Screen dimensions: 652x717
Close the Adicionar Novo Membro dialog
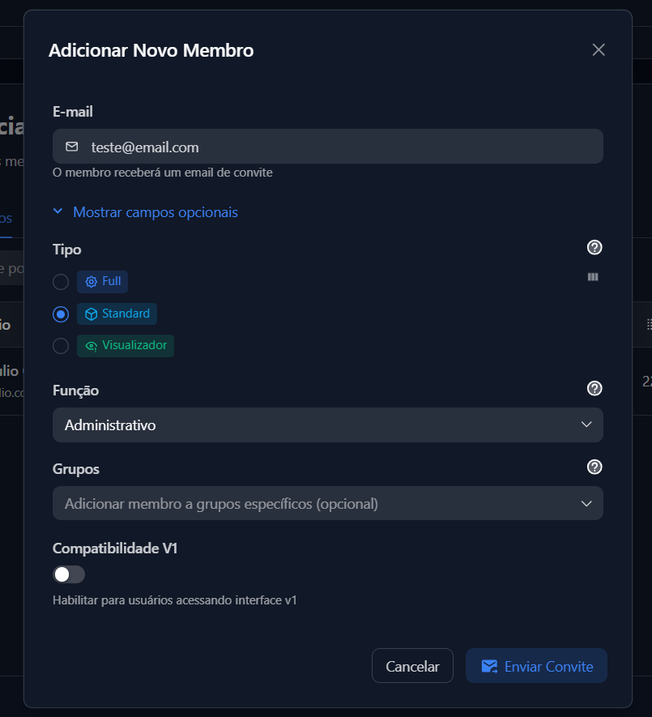click(x=599, y=50)
